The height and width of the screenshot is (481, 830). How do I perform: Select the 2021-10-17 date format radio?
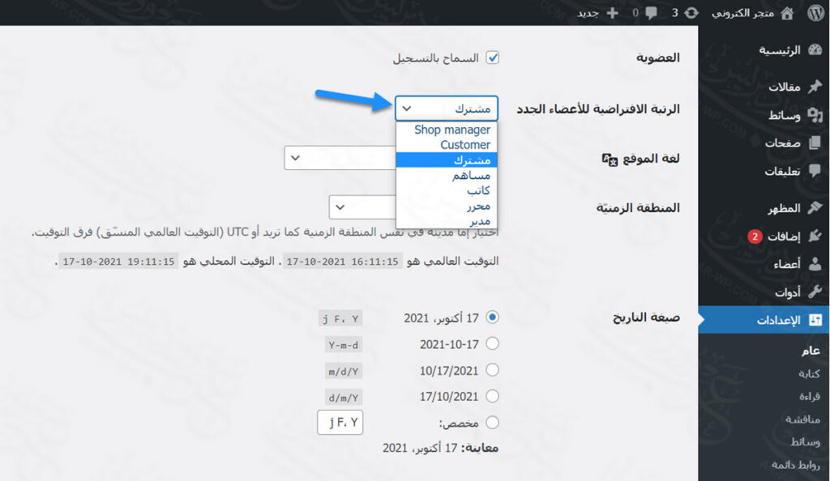[492, 344]
